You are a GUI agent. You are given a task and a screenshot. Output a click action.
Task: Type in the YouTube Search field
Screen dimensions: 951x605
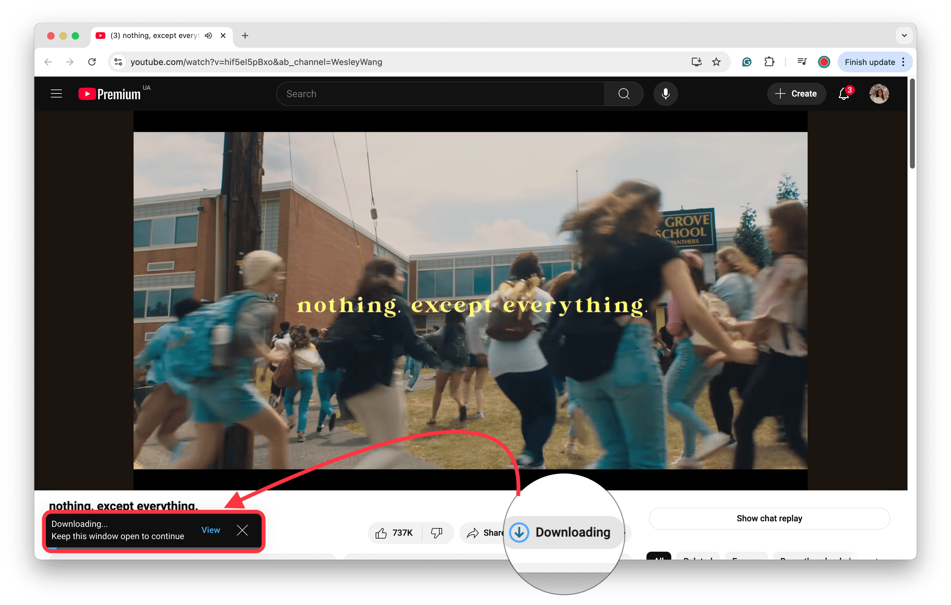coord(440,94)
